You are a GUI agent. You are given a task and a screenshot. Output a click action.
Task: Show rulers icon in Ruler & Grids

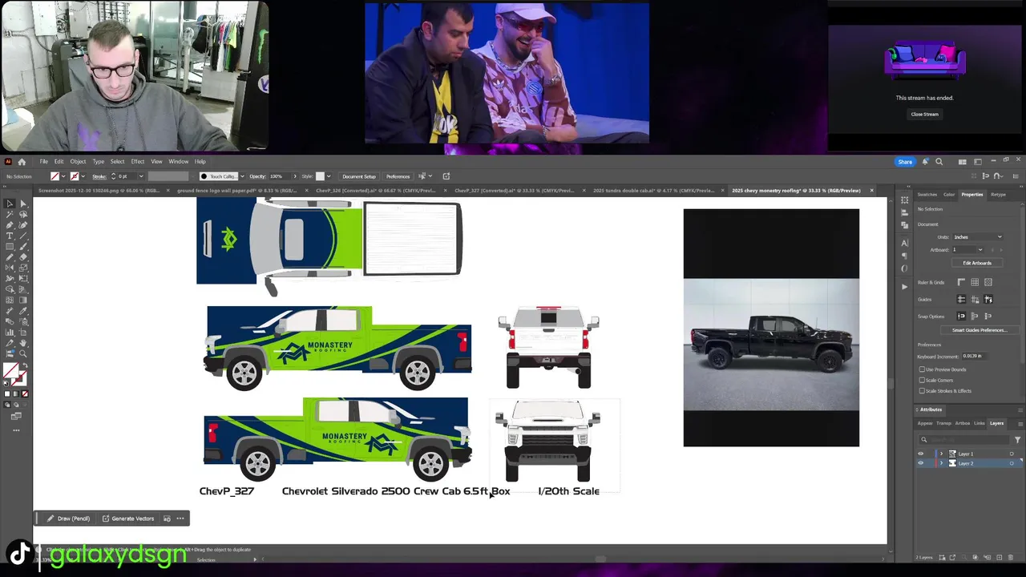pyautogui.click(x=961, y=282)
